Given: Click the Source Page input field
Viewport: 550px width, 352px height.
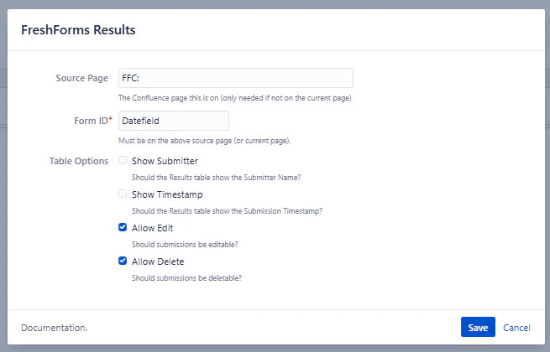Looking at the screenshot, I should pyautogui.click(x=235, y=78).
